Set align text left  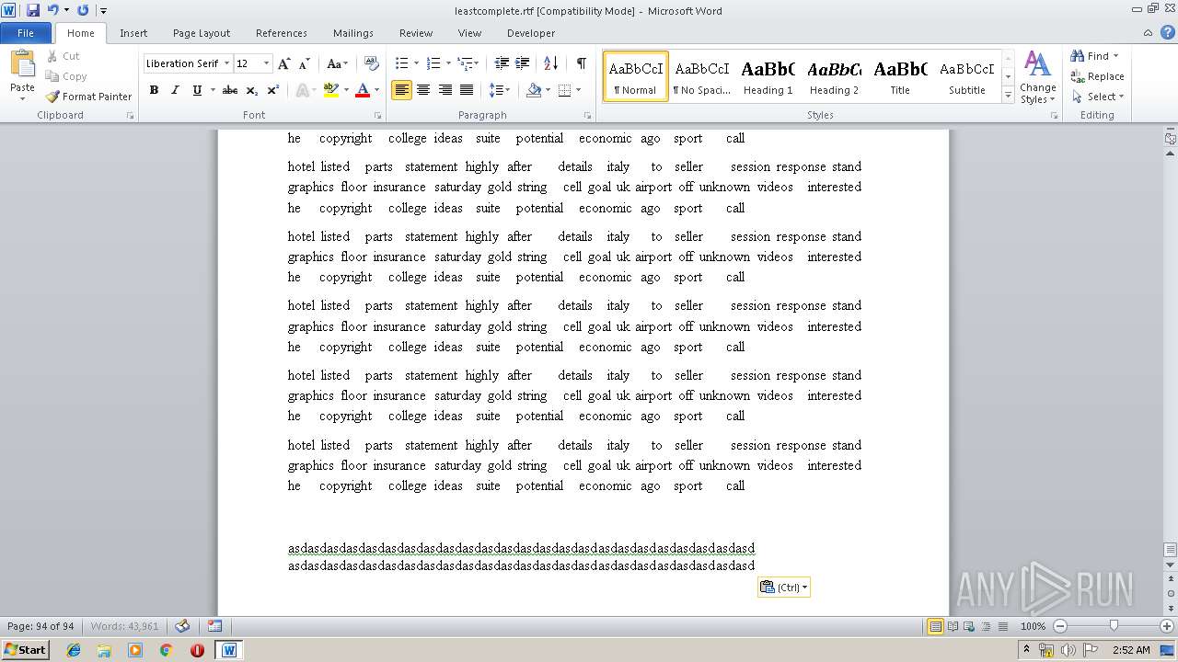pos(401,90)
